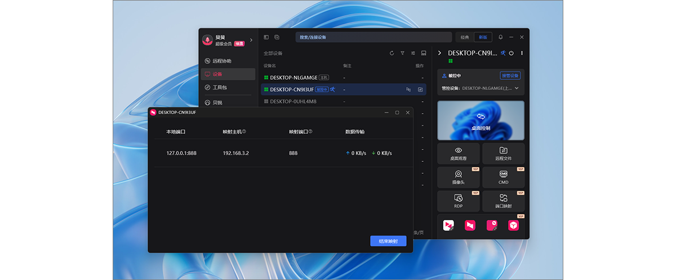Open the 远程协助 sidebar menu item
The image size is (676, 280).
coord(222,61)
